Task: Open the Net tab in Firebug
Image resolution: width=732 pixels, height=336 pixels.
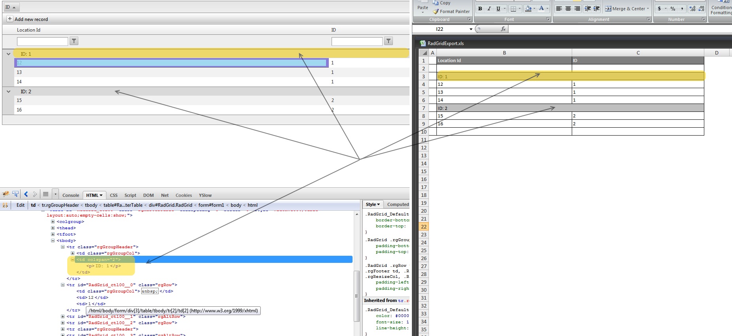Action: [x=165, y=195]
